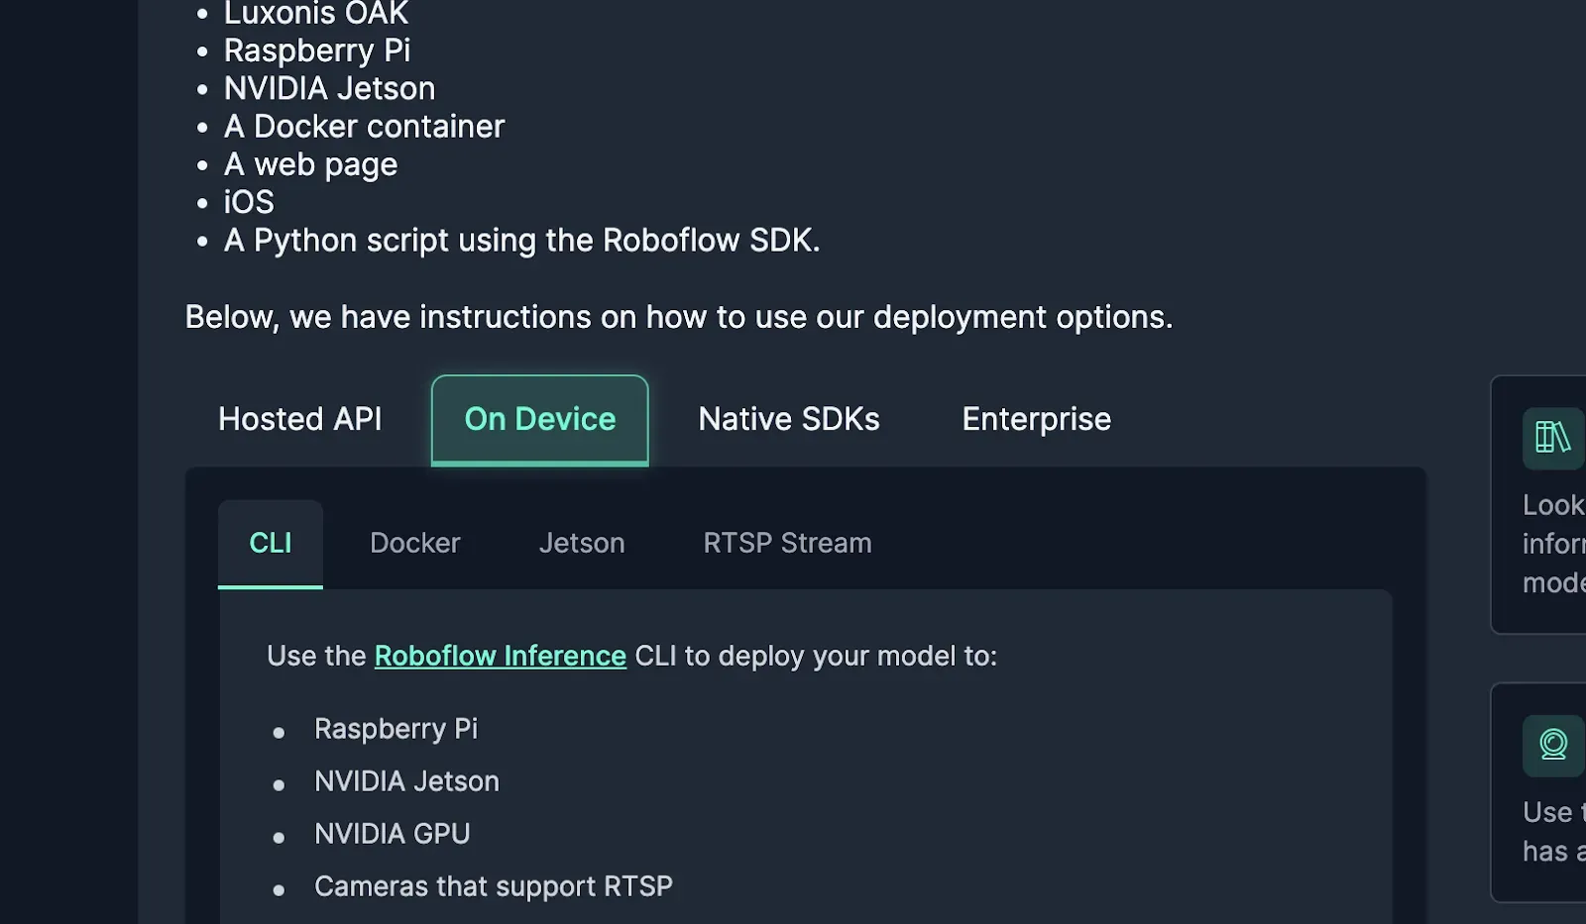Screen dimensions: 1586x924
Task: Click the 'Raspberry Pi' item under CLI
Action: 396,729
